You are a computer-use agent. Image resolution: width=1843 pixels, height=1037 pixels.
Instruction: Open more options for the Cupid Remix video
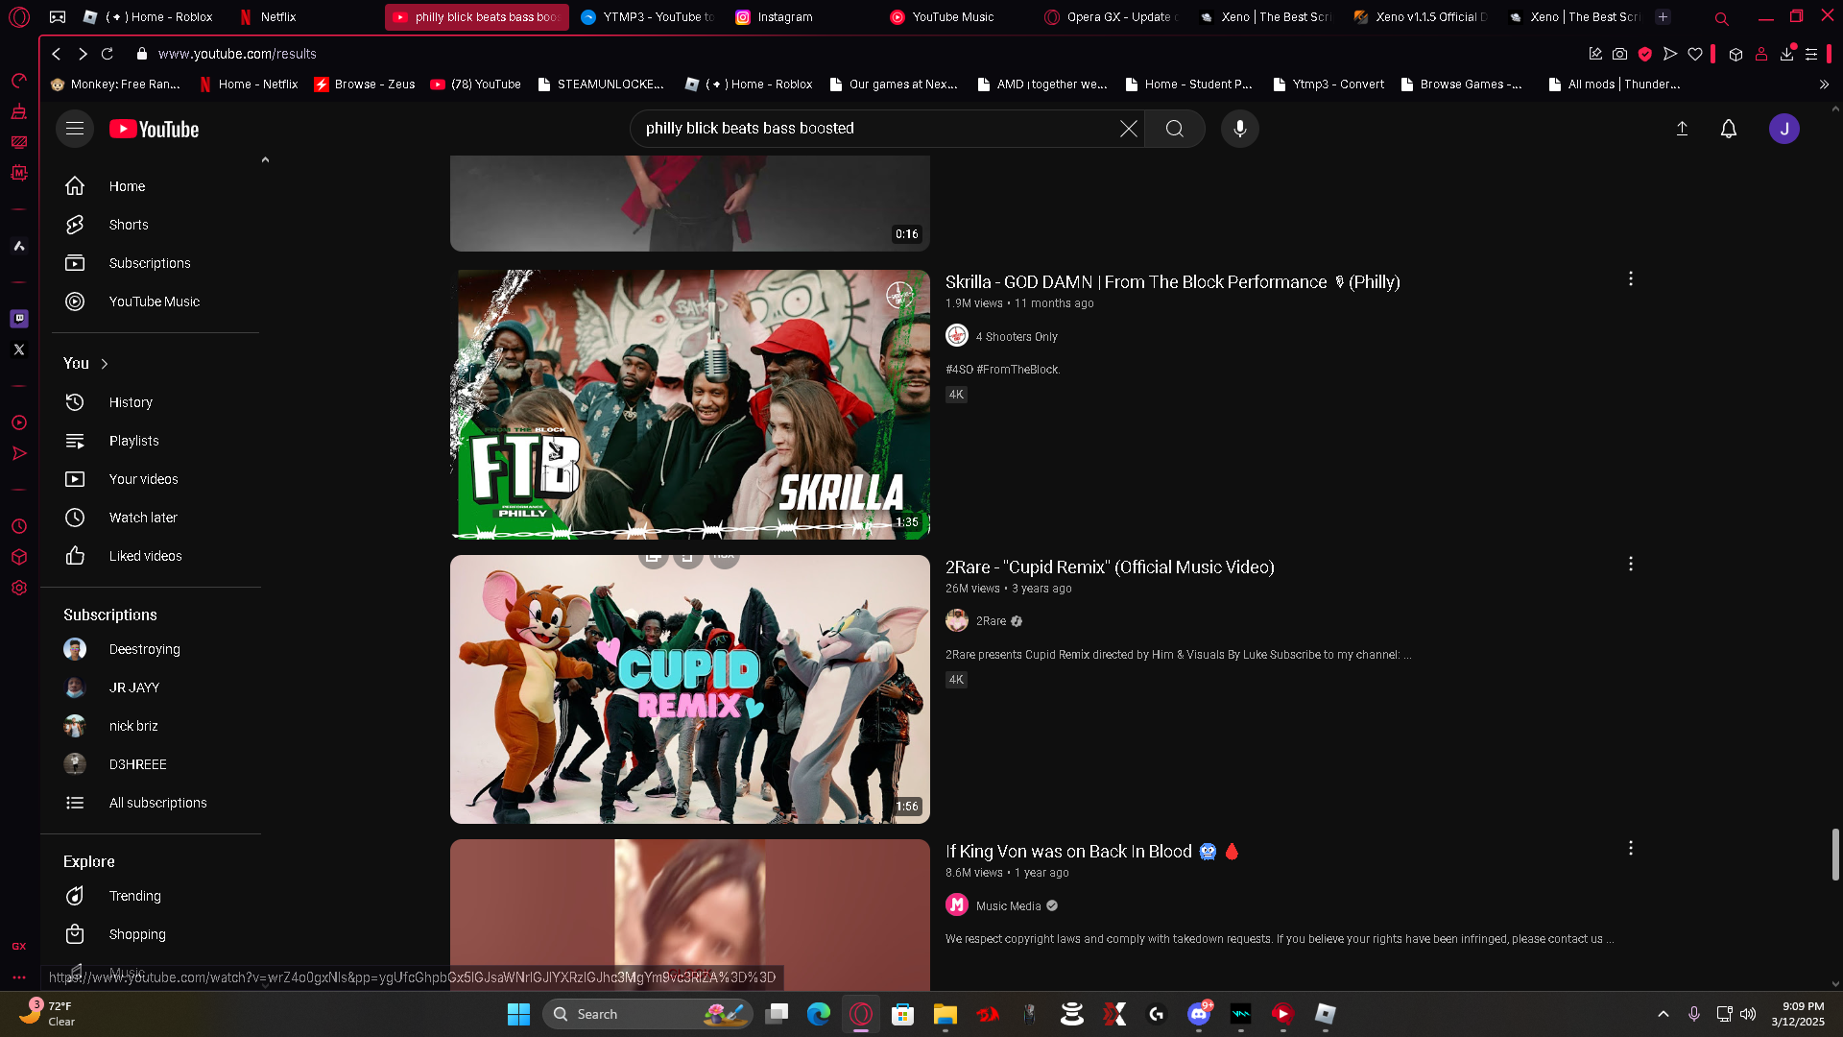click(1630, 564)
